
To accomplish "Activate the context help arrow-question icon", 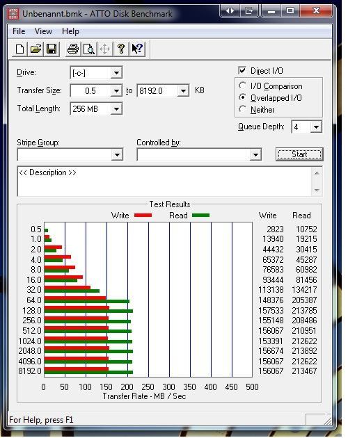I will tap(137, 49).
